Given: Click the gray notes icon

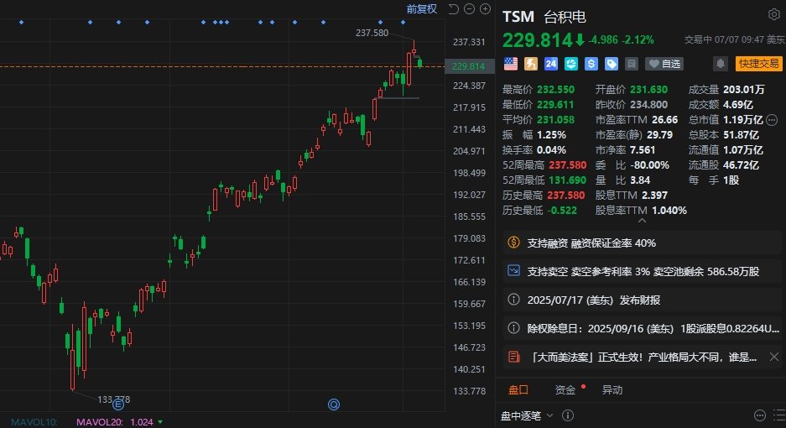Looking at the screenshot, I should click(x=631, y=64).
